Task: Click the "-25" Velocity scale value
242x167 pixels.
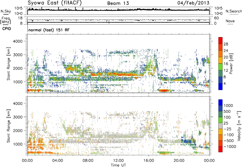Action: point(227,129)
